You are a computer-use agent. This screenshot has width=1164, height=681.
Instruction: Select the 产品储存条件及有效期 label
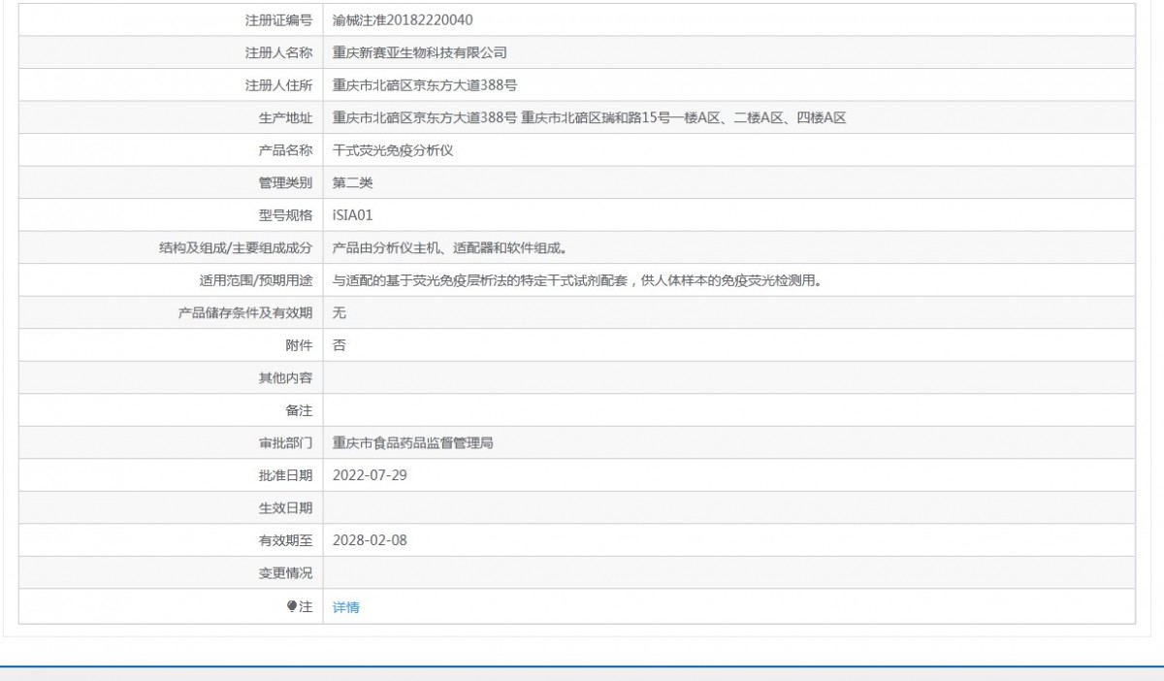tap(245, 312)
